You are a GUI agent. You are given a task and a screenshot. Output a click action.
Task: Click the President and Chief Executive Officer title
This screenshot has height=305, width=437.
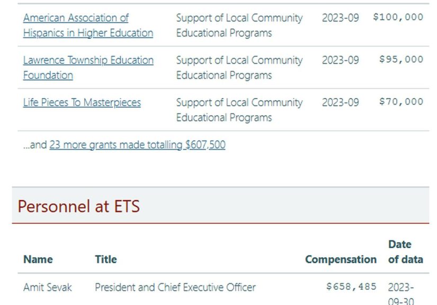pyautogui.click(x=175, y=287)
